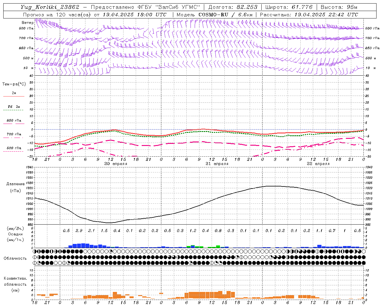This screenshot has height=305, width=381.
Task: Click the 2.9 precipitation value
Action: click(79, 231)
